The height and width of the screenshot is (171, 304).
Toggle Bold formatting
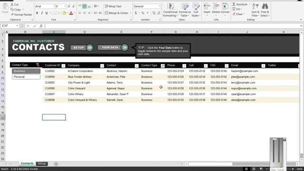coord(37,13)
